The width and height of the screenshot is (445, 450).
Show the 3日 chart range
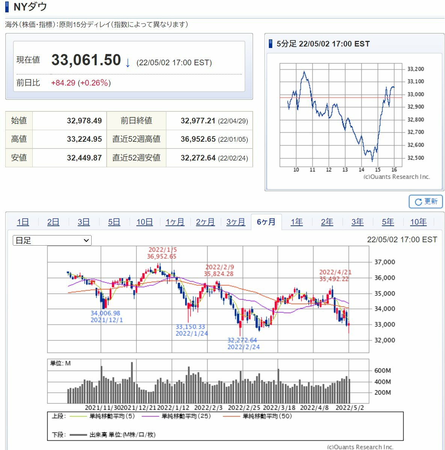coord(84,222)
